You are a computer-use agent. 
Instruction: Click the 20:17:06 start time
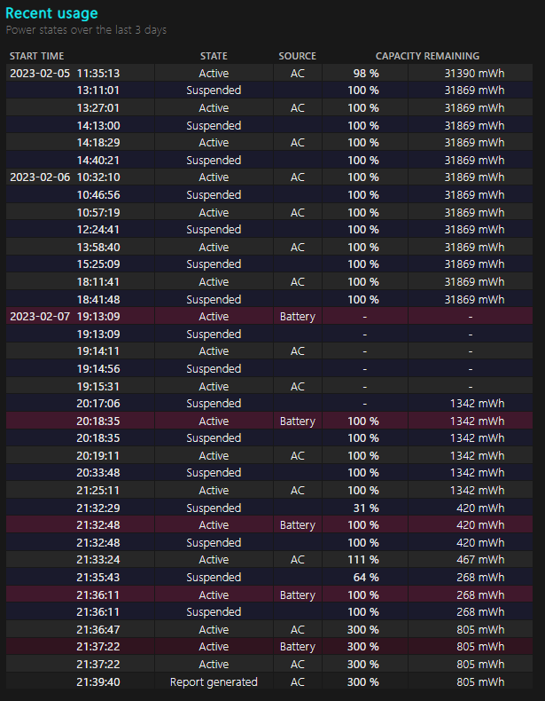pos(97,404)
